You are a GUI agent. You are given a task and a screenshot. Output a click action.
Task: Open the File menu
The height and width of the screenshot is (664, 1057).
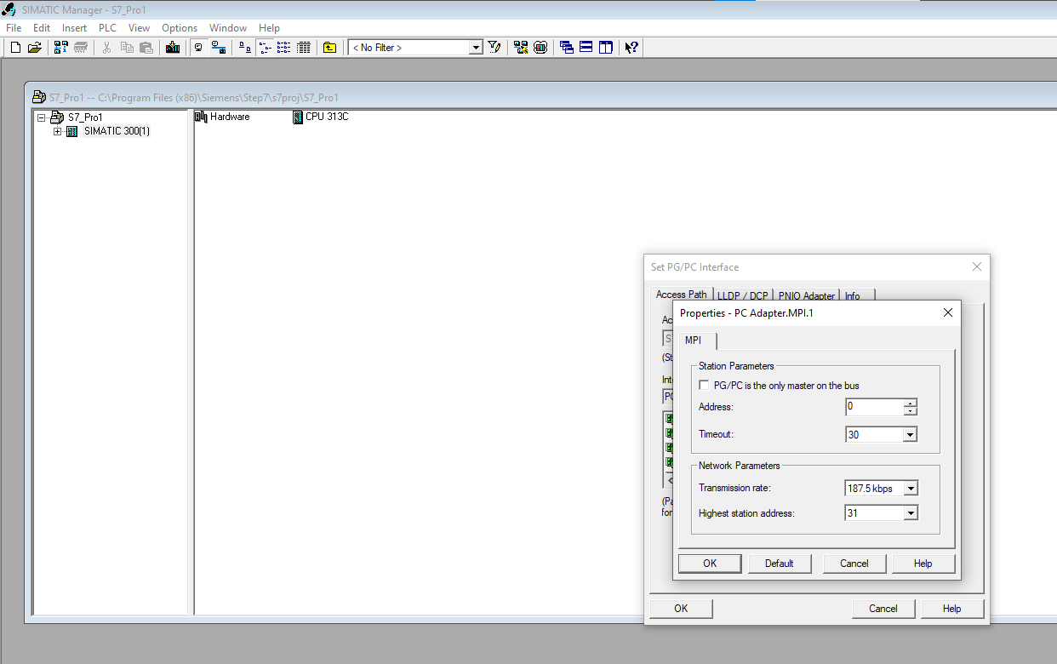click(14, 28)
